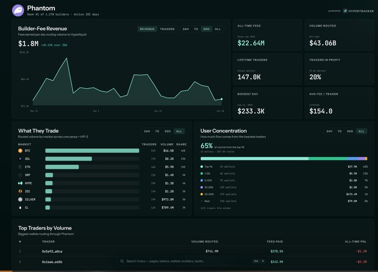Image resolution: width=378 pixels, height=272 pixels.
Task: Click the BTC coin icon
Action: (x=20, y=150)
